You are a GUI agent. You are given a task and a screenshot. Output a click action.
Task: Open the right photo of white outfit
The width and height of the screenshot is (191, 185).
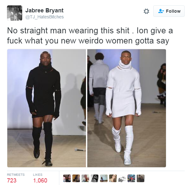coord(127,108)
